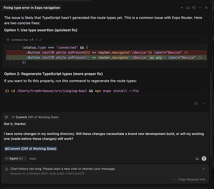Viewport: 214px width, 189px height.
Task: Select the Commit Diff of Working State pill
Action: click(x=35, y=117)
